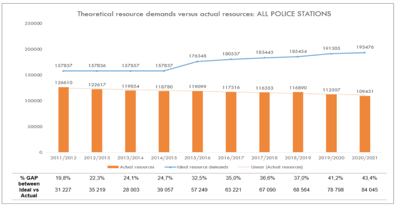Image resolution: width=400 pixels, height=208 pixels.
Task: Click the 116353 actual resources data label
Action: 264,88
